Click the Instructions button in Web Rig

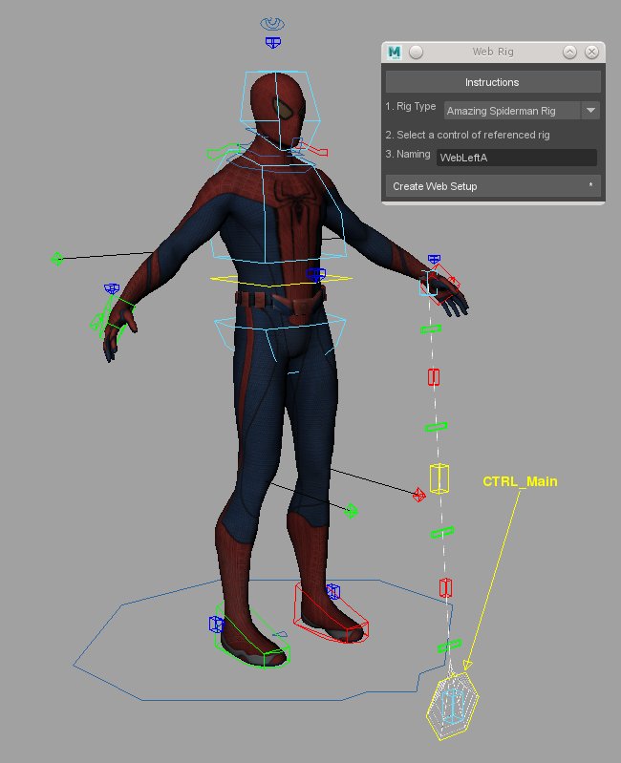493,82
